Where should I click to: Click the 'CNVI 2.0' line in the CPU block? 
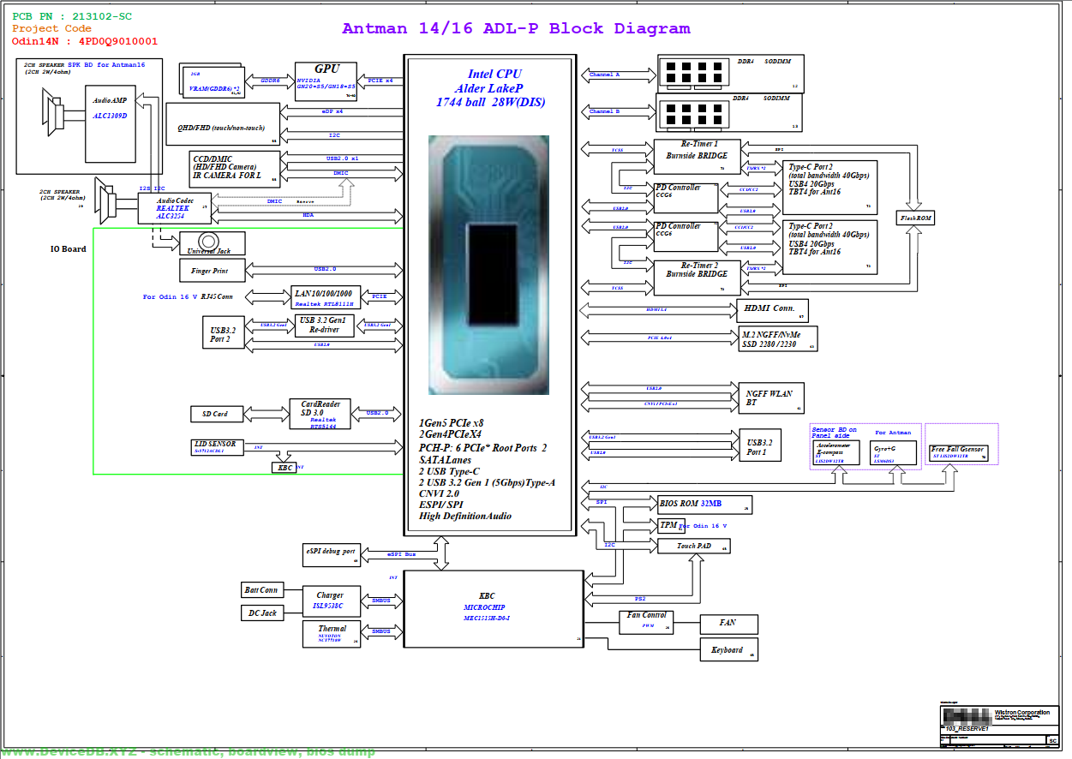(x=440, y=493)
